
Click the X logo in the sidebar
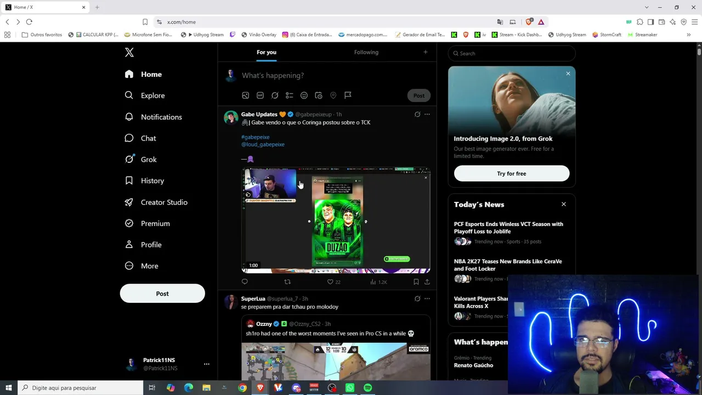(x=129, y=52)
